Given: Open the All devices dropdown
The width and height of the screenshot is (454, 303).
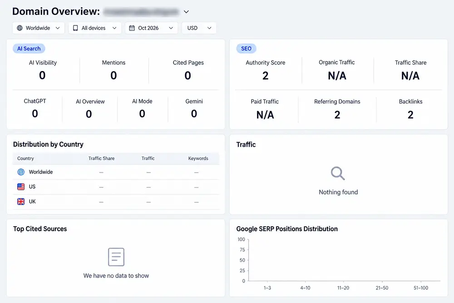Looking at the screenshot, I should coord(95,28).
